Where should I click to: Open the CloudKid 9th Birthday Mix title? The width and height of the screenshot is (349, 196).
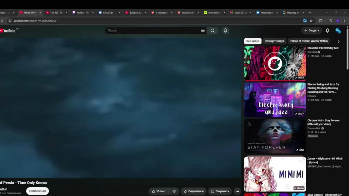(323, 48)
